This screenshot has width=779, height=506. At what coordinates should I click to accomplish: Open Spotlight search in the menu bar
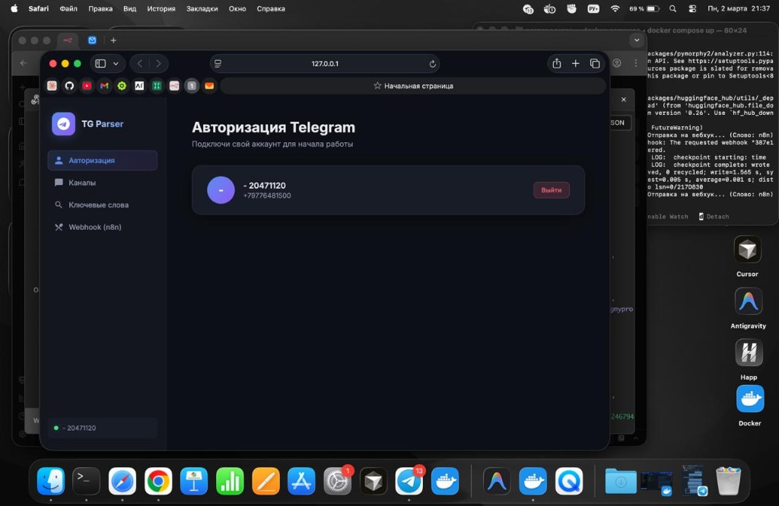click(x=672, y=8)
